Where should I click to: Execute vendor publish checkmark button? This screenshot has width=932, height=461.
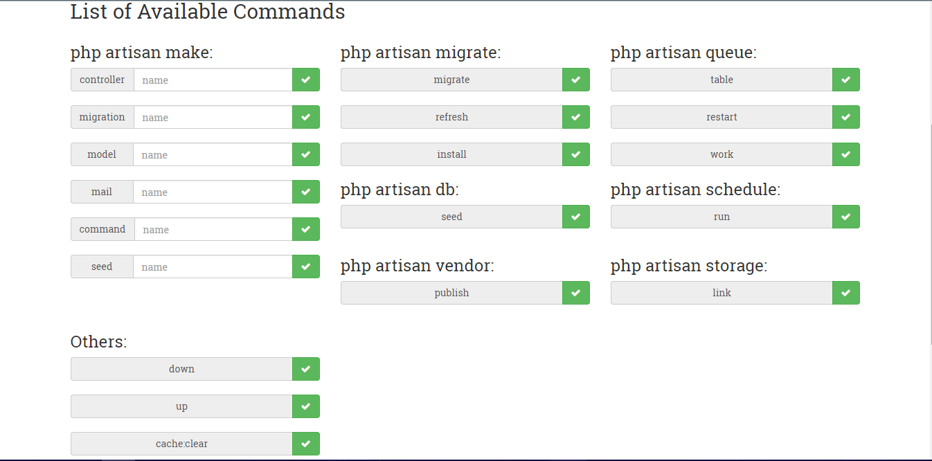tap(575, 293)
